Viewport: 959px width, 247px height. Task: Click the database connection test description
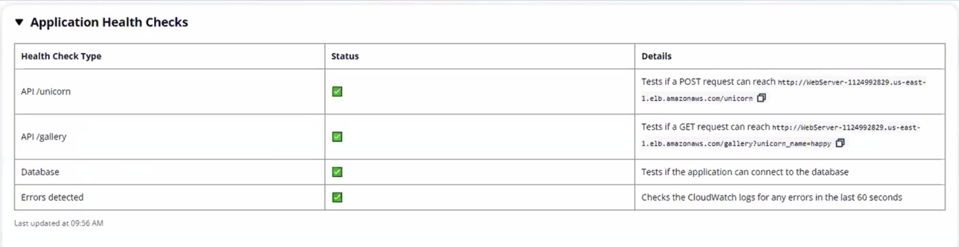point(745,172)
